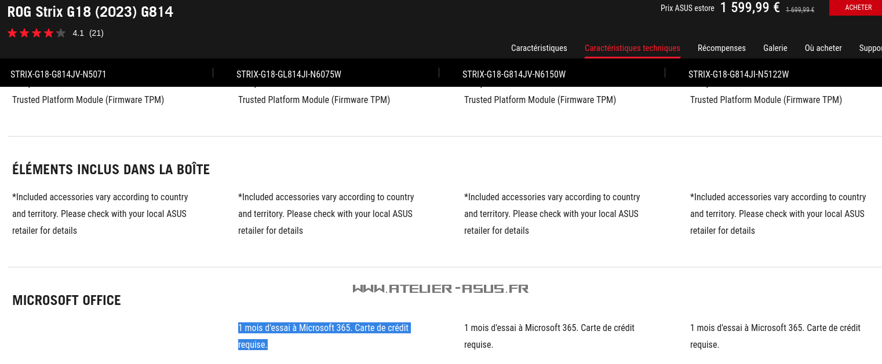The height and width of the screenshot is (364, 882).
Task: Click the 1 599,99 € price
Action: (x=750, y=8)
